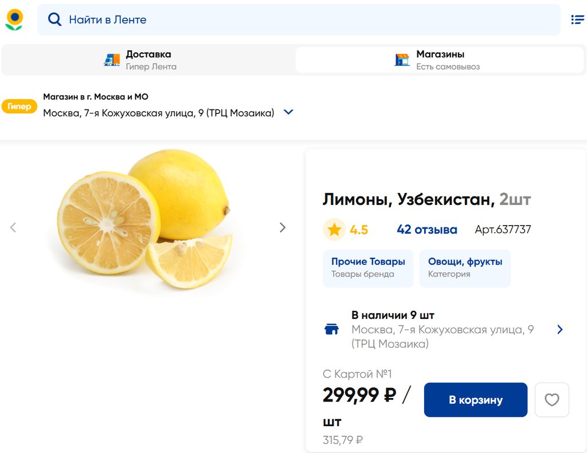Expand the store address dropdown chevron

click(x=289, y=112)
